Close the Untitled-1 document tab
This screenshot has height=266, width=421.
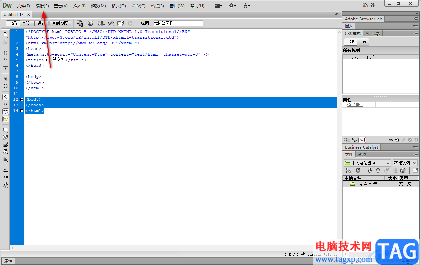click(29, 15)
